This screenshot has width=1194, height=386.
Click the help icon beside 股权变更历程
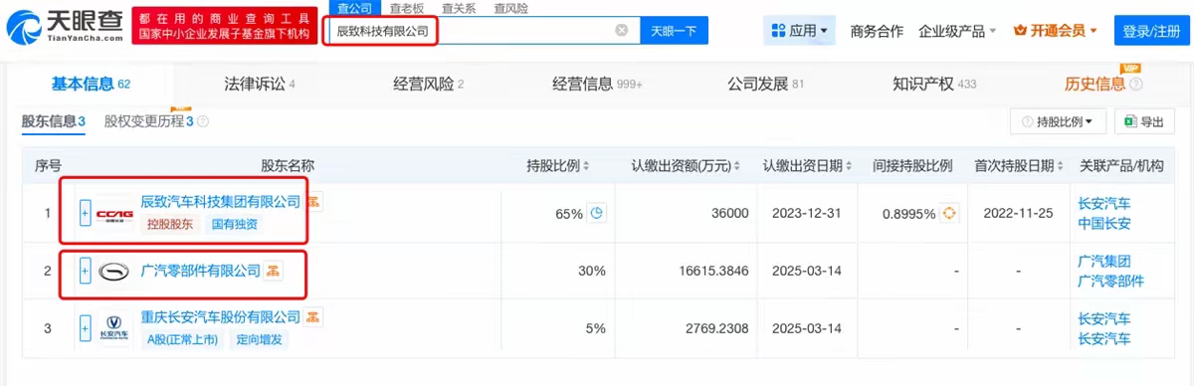tap(203, 121)
